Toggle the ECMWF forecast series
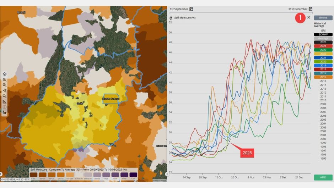The height and width of the screenshot is (188, 334). point(323,34)
